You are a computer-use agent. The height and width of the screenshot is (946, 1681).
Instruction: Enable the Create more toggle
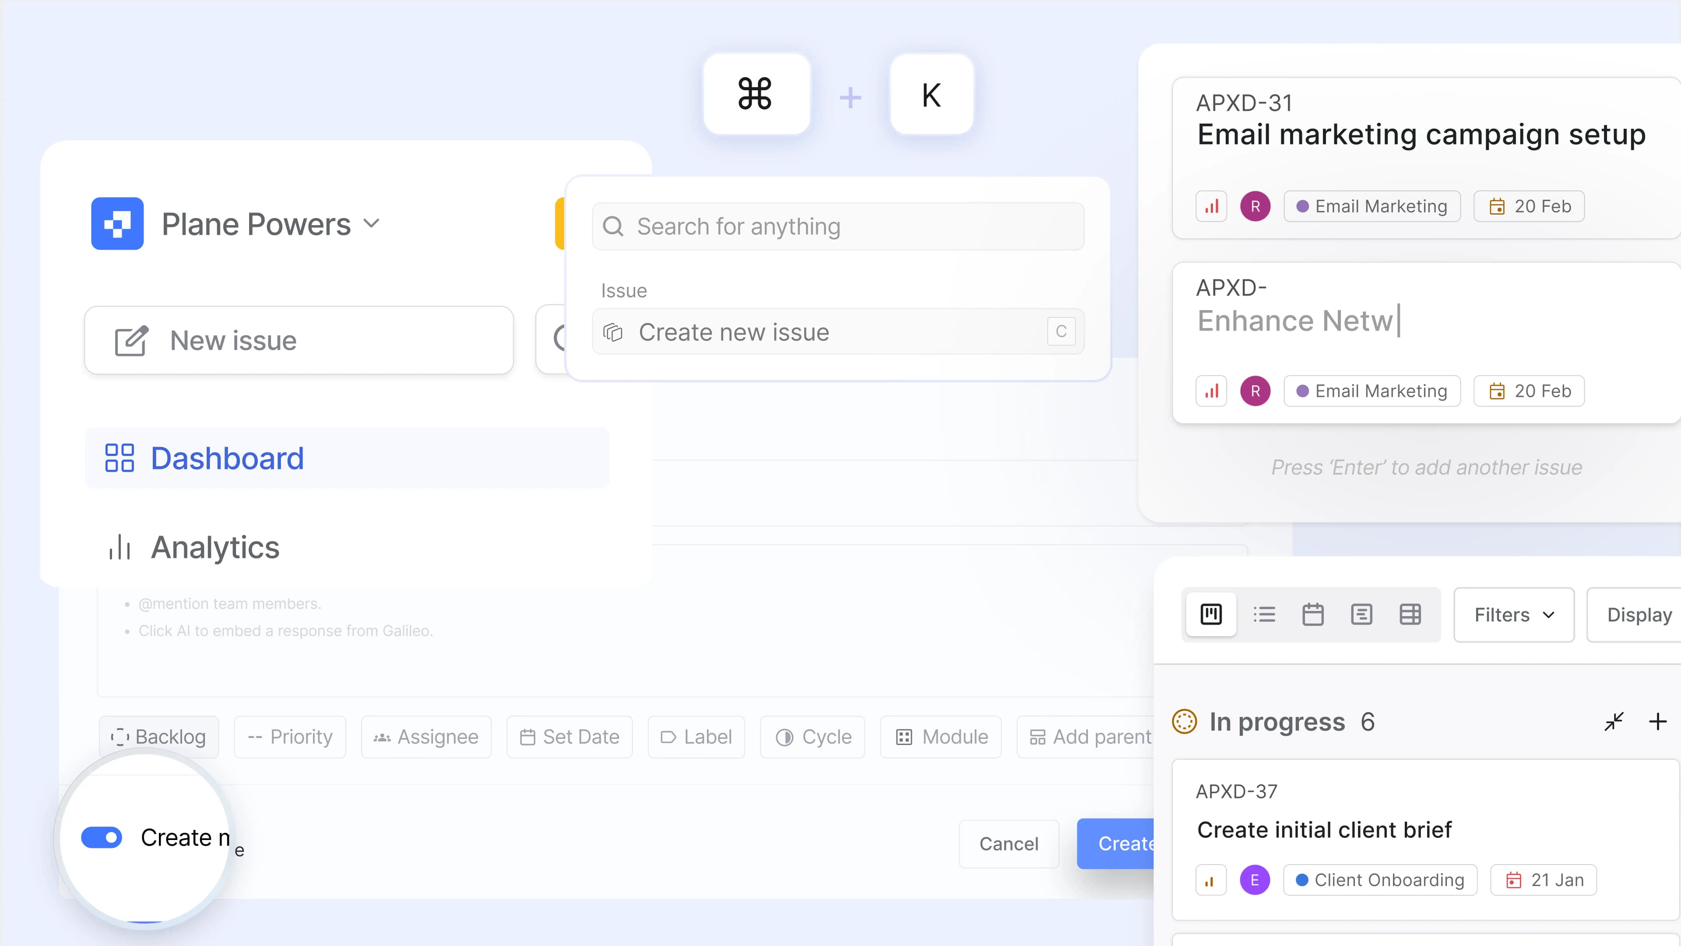(101, 837)
